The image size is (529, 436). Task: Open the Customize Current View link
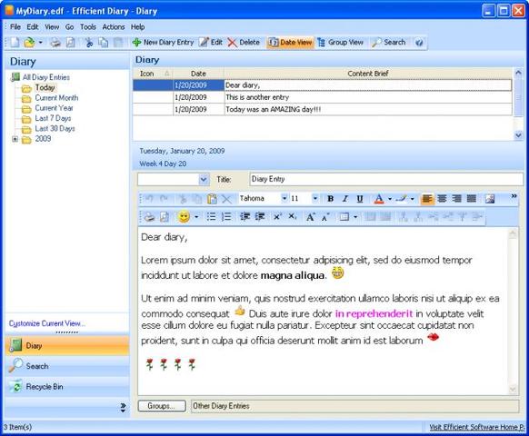pos(47,323)
